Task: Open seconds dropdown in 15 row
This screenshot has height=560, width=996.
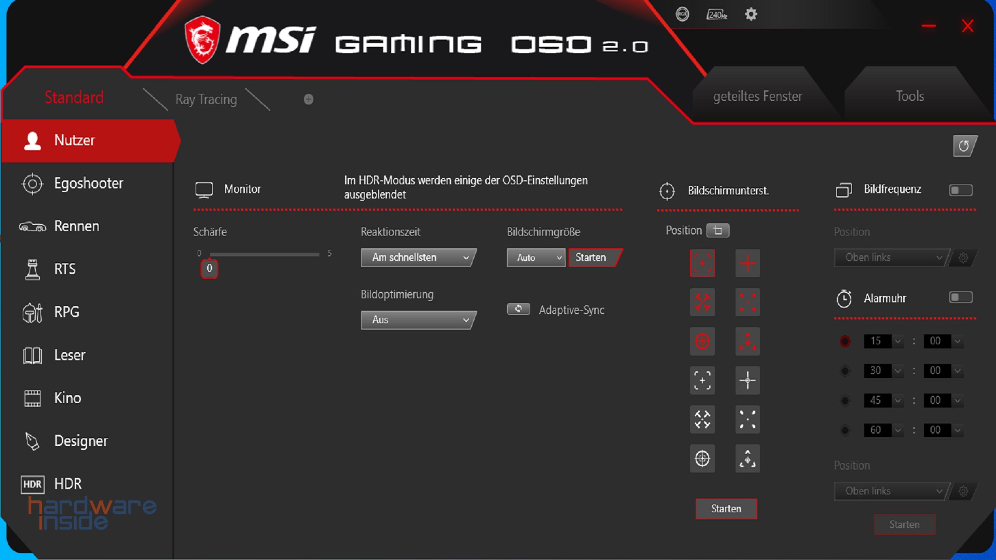Action: coord(943,341)
